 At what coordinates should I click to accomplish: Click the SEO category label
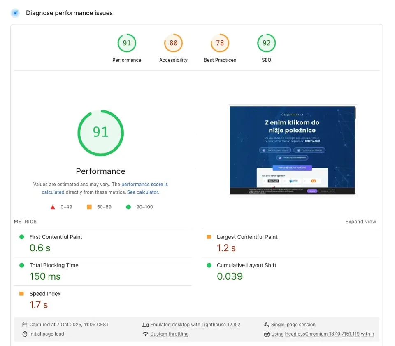(x=266, y=60)
